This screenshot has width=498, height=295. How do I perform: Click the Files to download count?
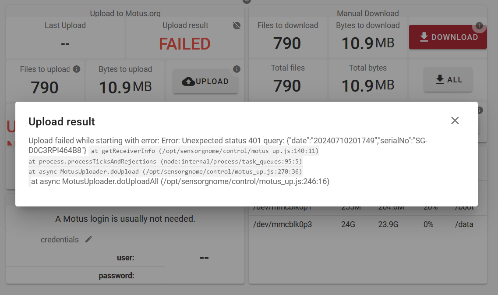tap(287, 43)
